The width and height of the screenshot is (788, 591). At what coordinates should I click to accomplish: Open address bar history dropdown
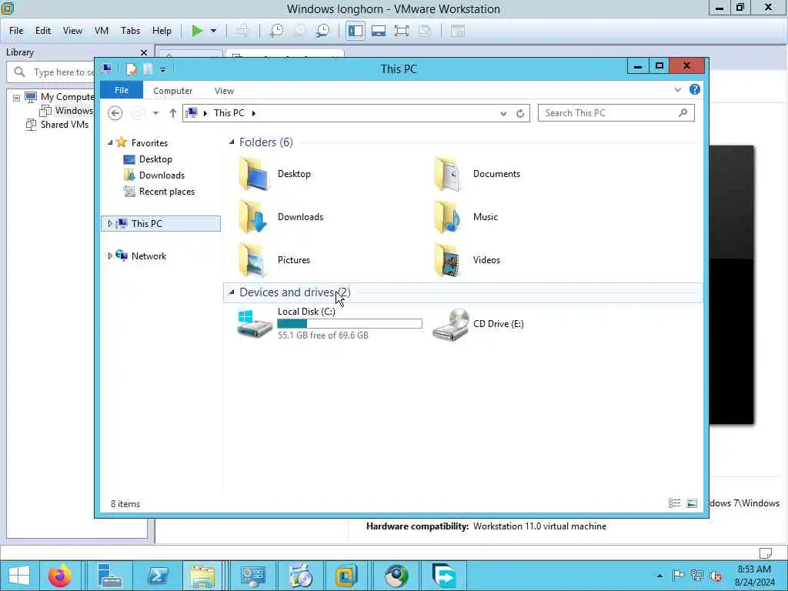pyautogui.click(x=503, y=114)
